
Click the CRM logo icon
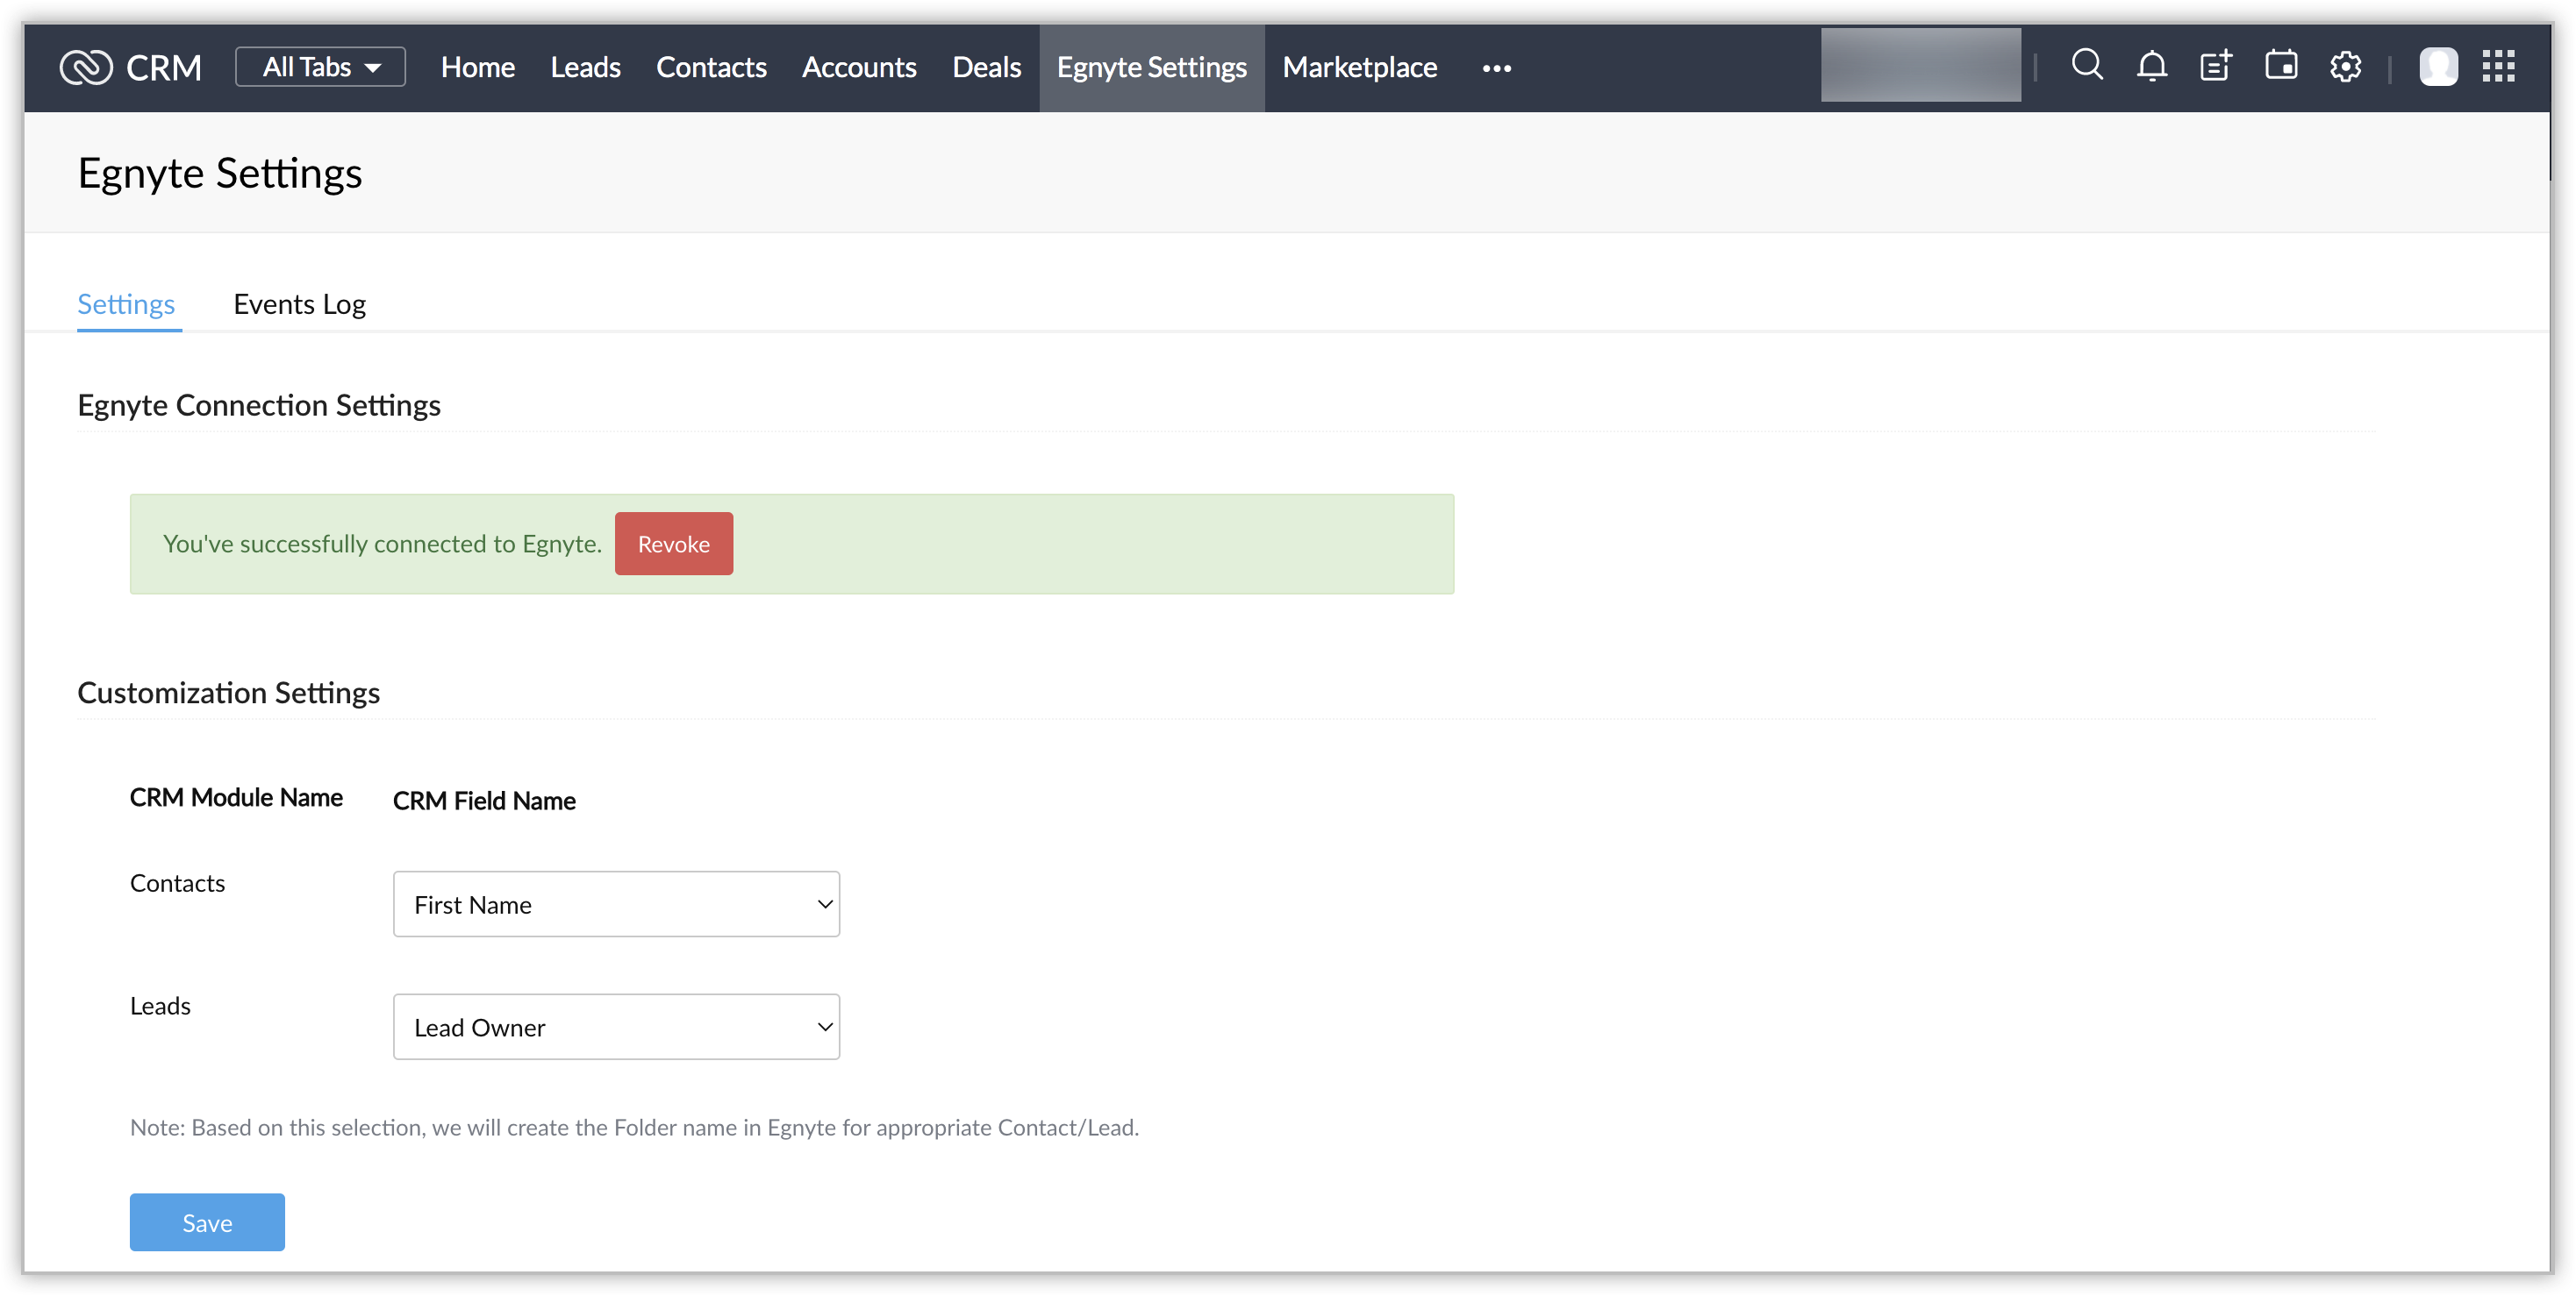[86, 67]
